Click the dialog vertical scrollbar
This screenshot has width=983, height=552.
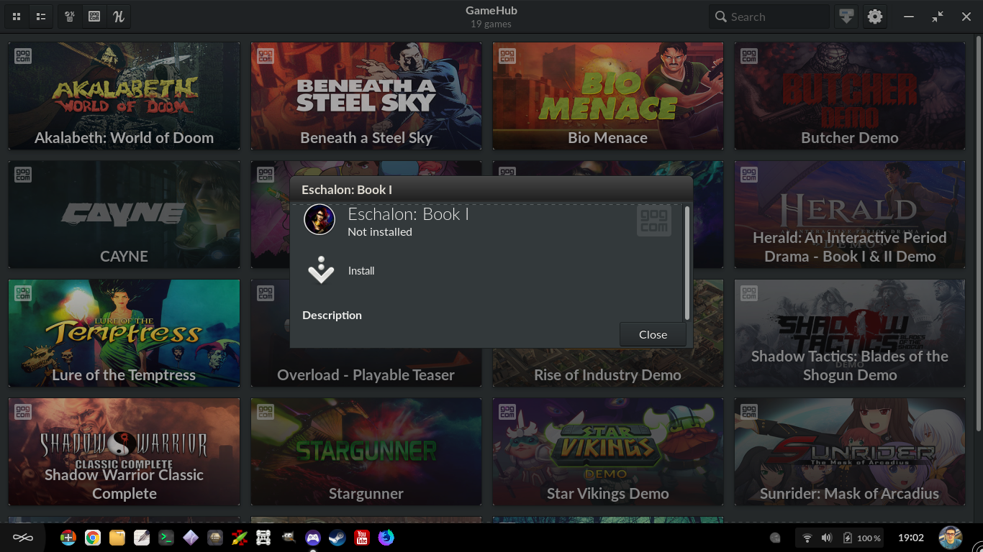click(687, 263)
